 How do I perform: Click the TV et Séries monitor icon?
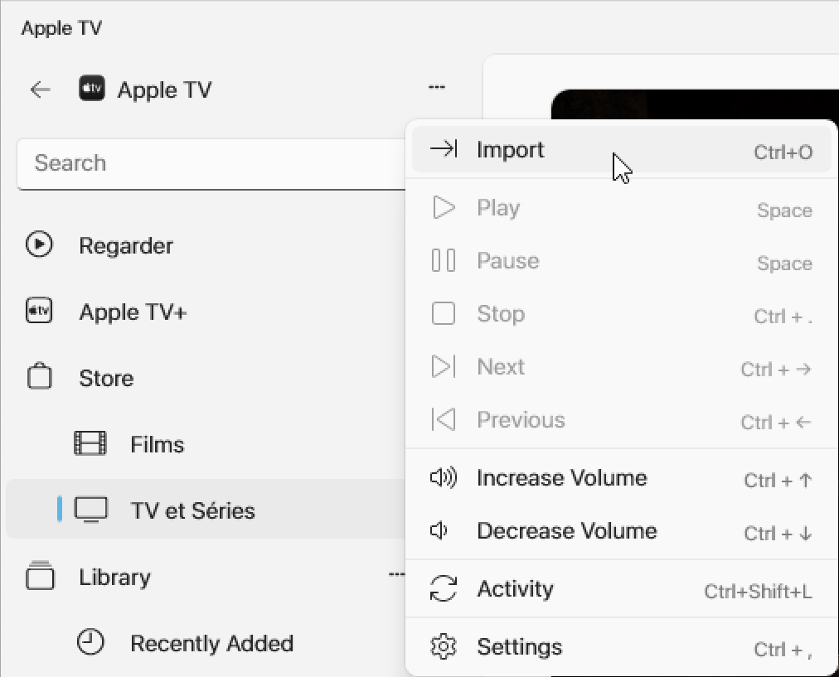coord(91,510)
